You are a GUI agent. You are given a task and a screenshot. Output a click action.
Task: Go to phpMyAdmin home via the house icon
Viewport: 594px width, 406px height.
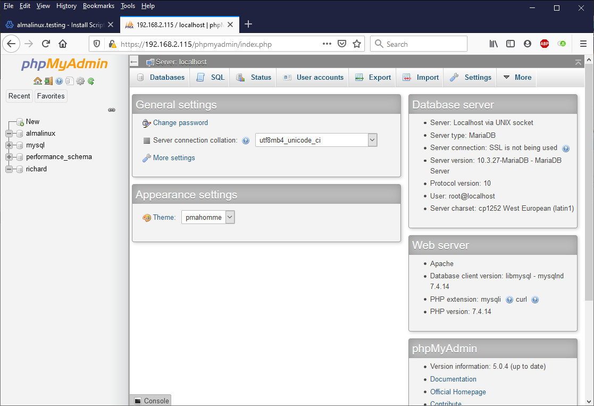coord(38,81)
